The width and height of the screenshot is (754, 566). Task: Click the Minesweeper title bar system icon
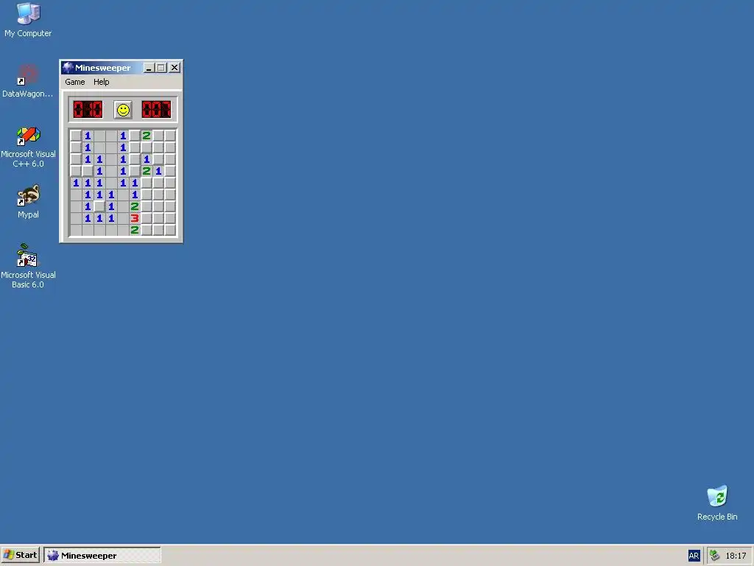pos(68,67)
